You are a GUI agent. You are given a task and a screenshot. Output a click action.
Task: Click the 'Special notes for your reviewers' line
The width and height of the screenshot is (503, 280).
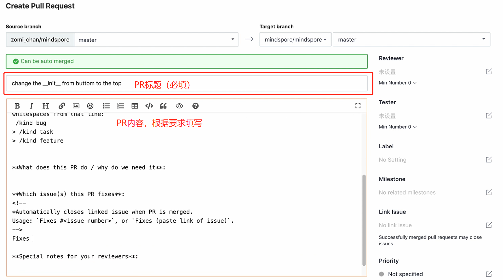[x=75, y=256]
